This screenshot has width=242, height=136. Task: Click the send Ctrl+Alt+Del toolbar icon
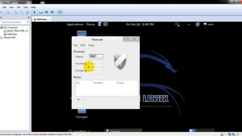pos(8,12)
